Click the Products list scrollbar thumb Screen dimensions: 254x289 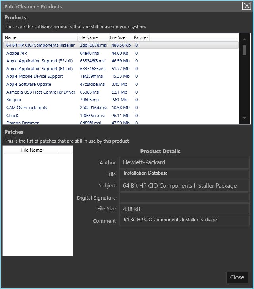(x=244, y=50)
